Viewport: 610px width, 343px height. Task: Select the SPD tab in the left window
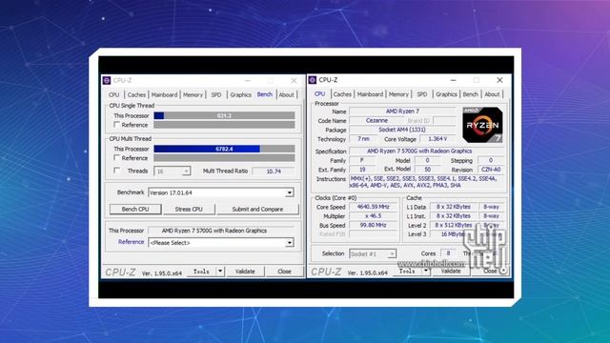216,95
